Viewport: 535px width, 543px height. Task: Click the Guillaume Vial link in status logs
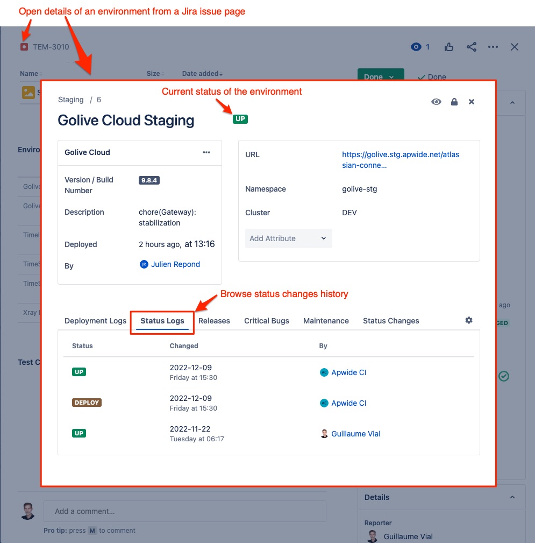(x=355, y=434)
